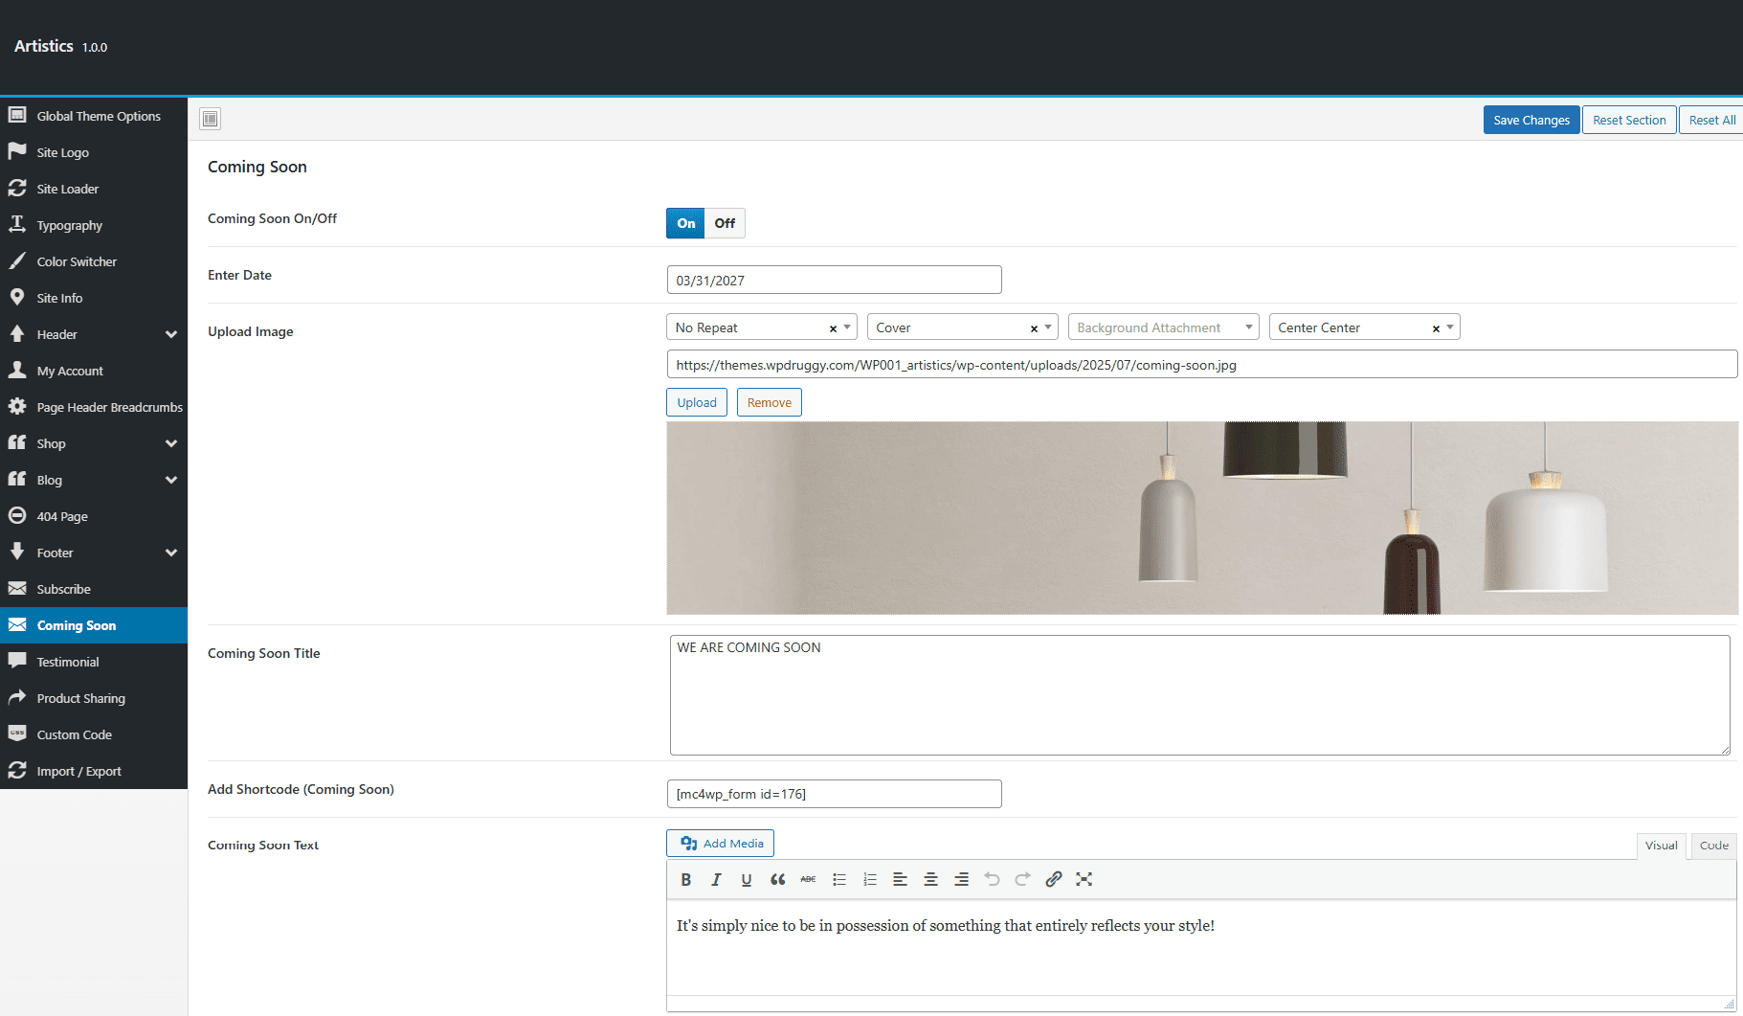This screenshot has width=1743, height=1016.
Task: Click the Remove image button
Action: 769,402
